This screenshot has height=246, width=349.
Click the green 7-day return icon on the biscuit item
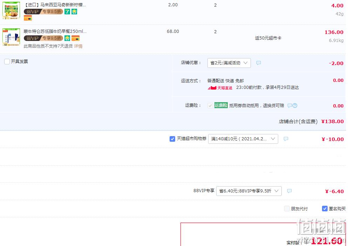point(67,12)
